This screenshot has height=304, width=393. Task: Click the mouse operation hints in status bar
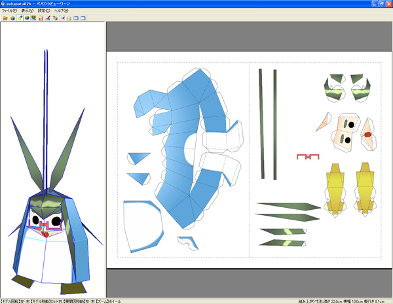[x=61, y=301]
